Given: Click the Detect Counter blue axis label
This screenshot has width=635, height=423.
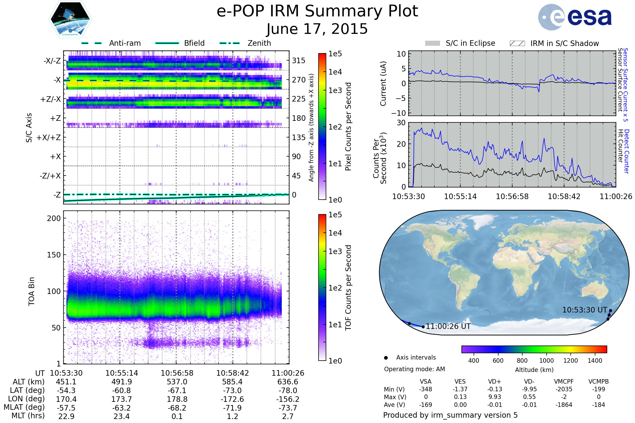Looking at the screenshot, I should click(627, 151).
